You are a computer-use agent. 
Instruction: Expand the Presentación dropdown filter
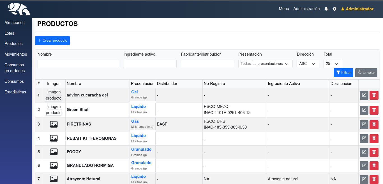pyautogui.click(x=265, y=64)
